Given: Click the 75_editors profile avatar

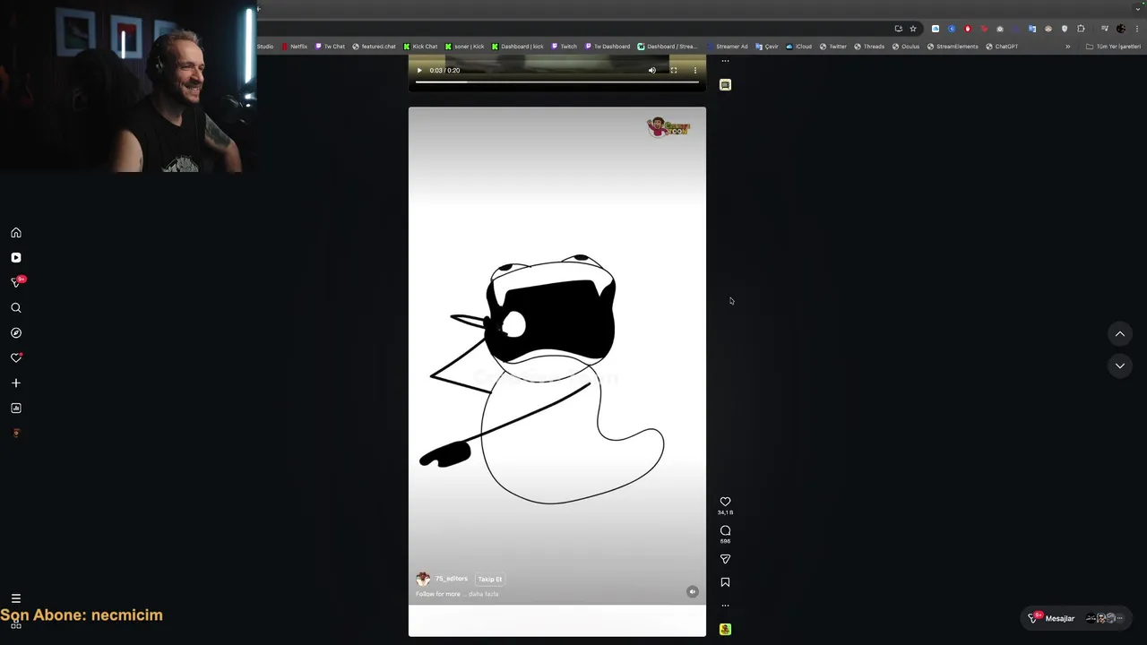Looking at the screenshot, I should 423,580.
